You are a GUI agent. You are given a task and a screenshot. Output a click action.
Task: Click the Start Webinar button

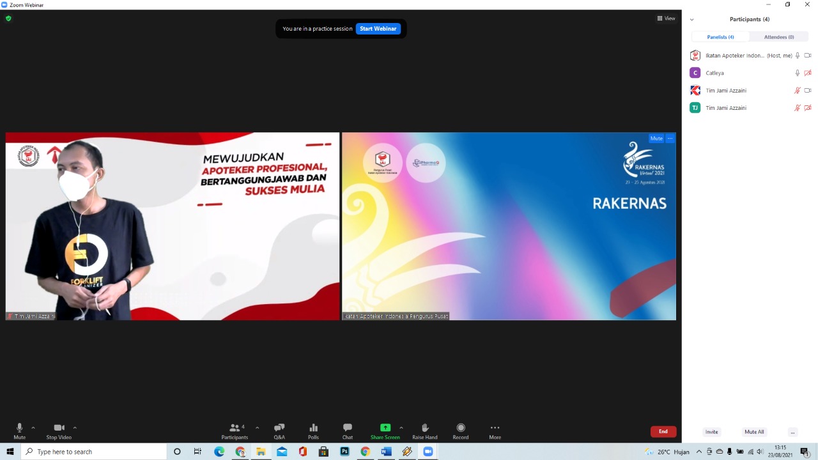point(378,29)
